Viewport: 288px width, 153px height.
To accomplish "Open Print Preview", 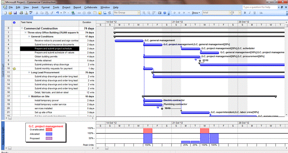I will pos(26,13).
